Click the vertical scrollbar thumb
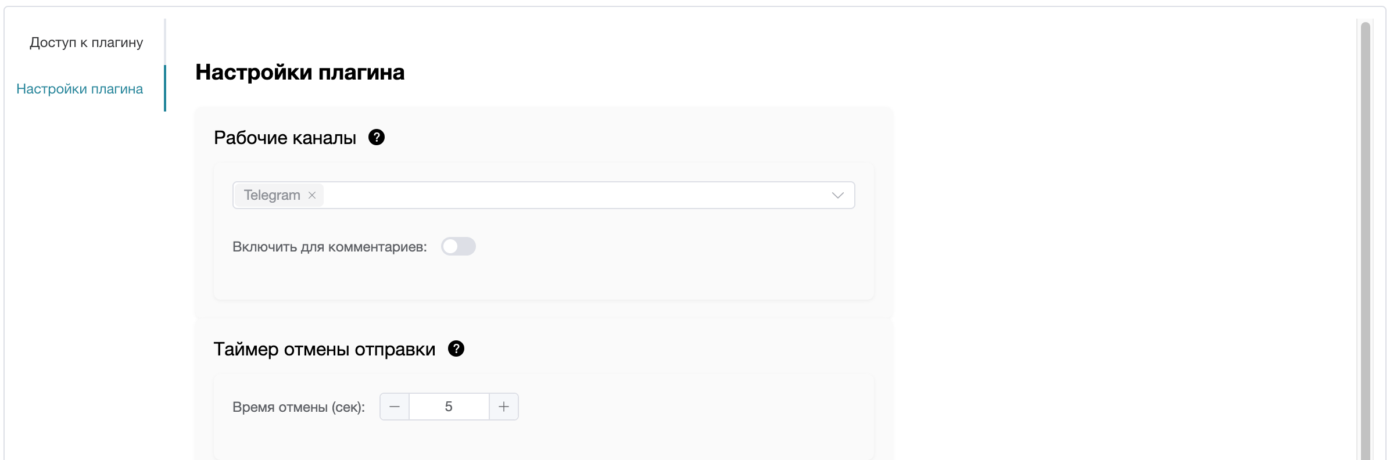This screenshot has height=460, width=1397. point(1365,241)
